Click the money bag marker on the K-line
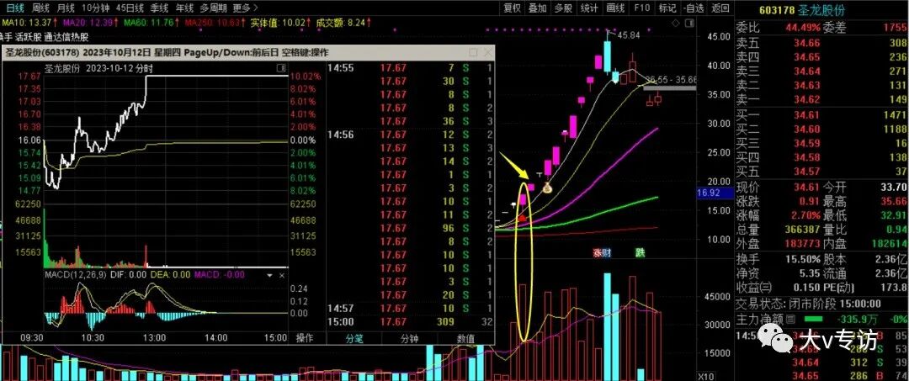This screenshot has width=909, height=381. point(547,187)
